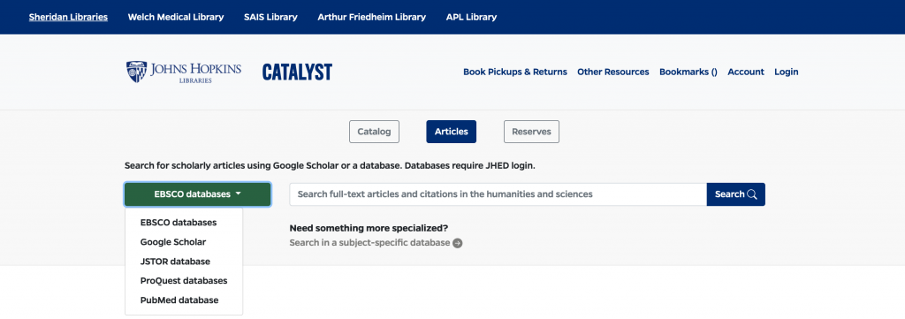Click the magnifying glass in the Search button
This screenshot has width=905, height=319.
[x=751, y=194]
